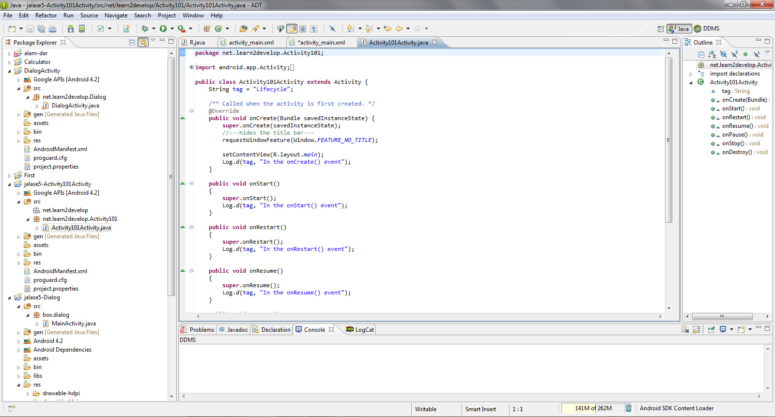The height and width of the screenshot is (417, 775).
Task: Expand the Calculator project node
Action: point(9,62)
